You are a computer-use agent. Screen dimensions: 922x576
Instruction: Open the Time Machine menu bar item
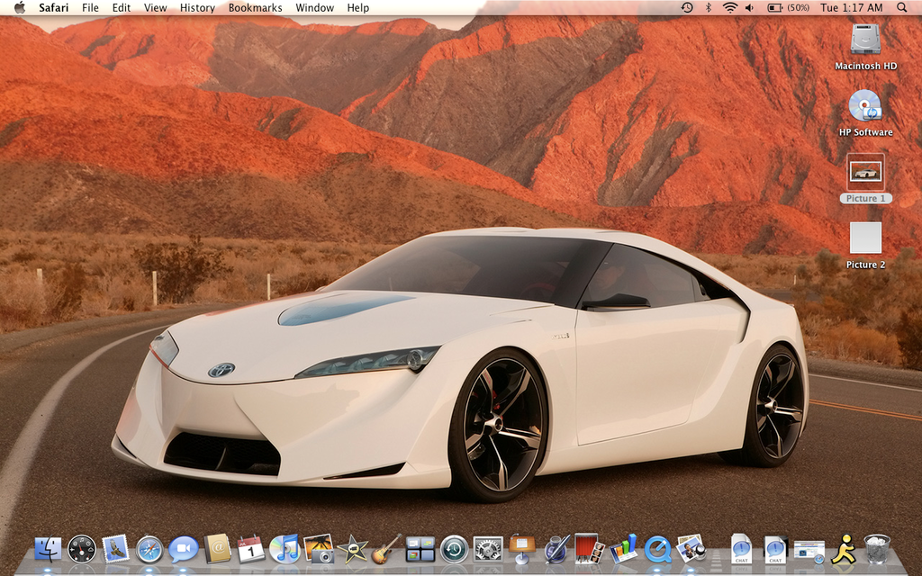coord(687,7)
